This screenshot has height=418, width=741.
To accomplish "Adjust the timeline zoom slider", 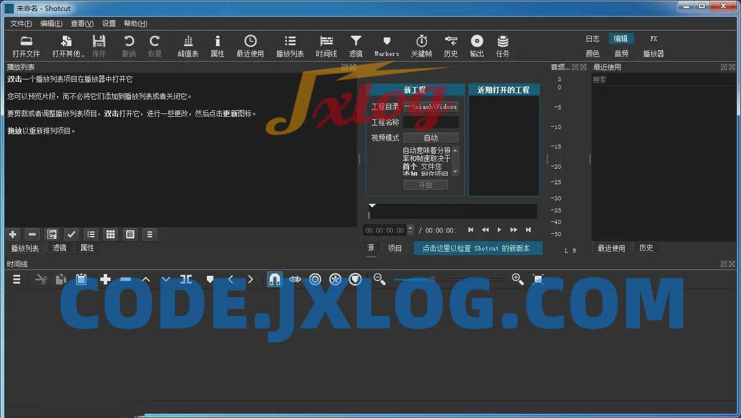I will pos(432,279).
